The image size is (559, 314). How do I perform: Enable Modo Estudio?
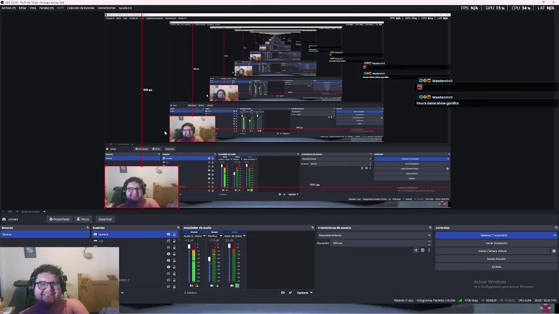coord(496,259)
